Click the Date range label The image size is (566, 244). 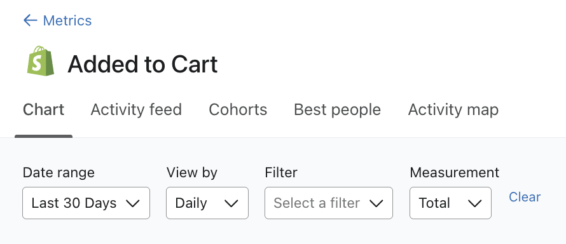59,173
